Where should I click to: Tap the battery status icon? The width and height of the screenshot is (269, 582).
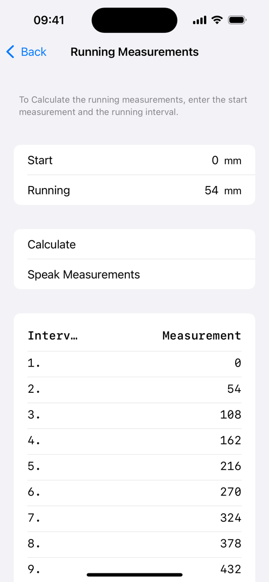[237, 20]
